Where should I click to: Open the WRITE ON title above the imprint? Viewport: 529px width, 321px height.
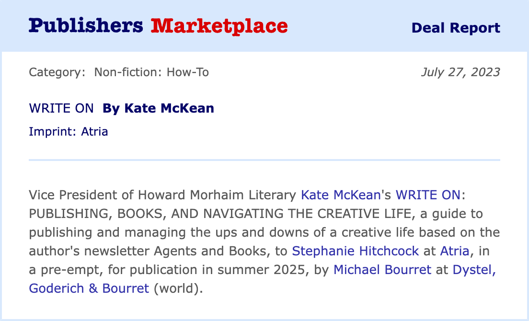pyautogui.click(x=61, y=108)
